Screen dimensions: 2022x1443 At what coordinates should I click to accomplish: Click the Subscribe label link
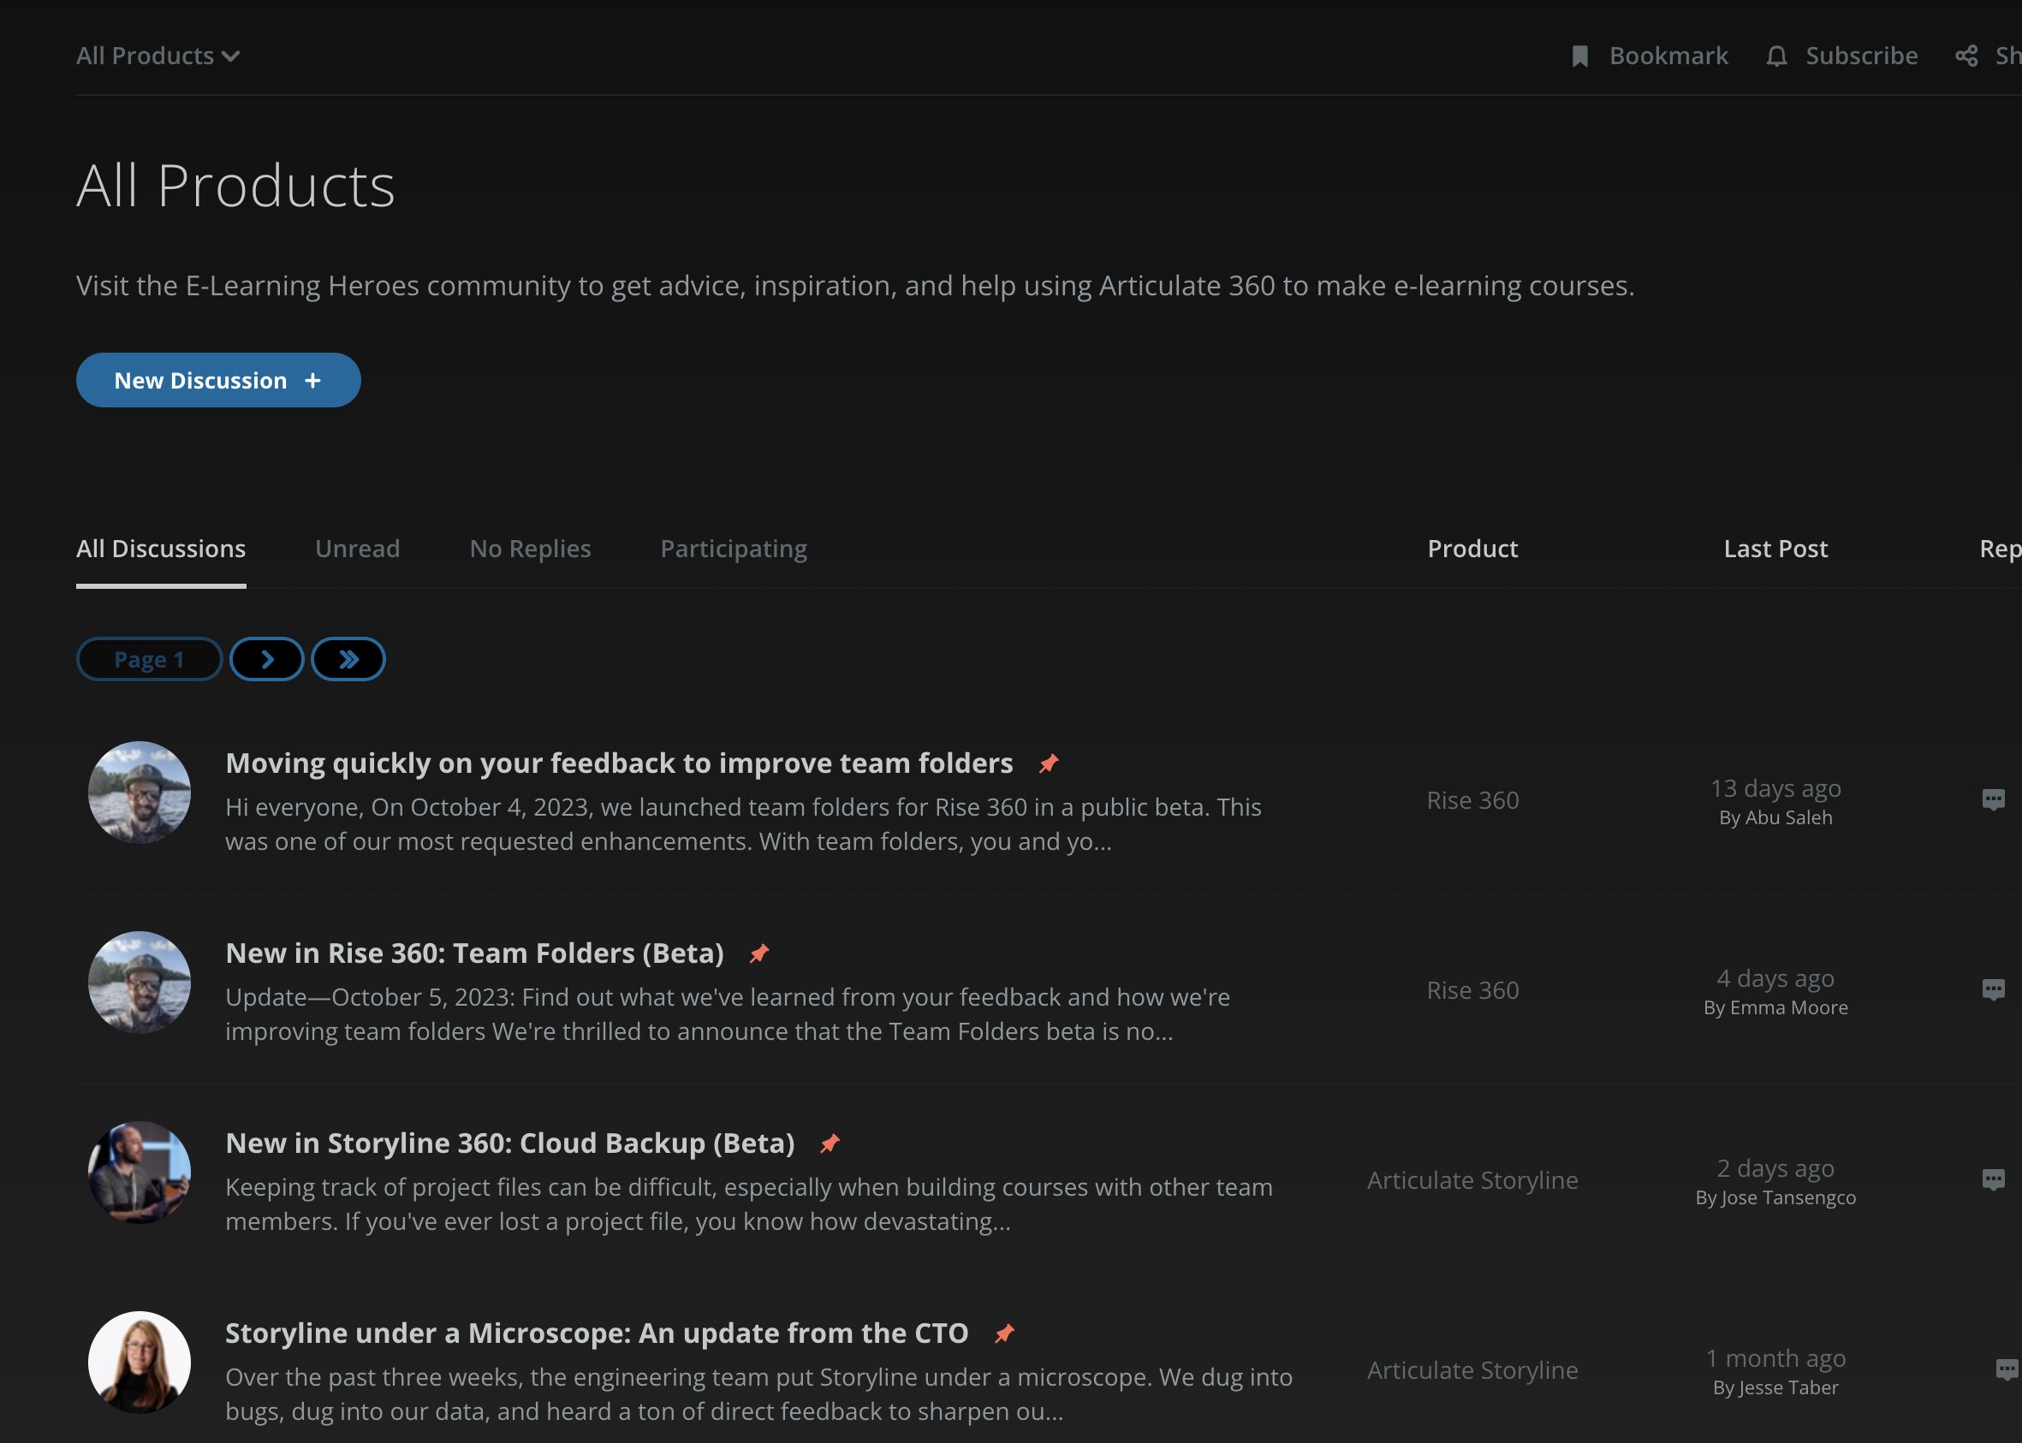point(1861,56)
